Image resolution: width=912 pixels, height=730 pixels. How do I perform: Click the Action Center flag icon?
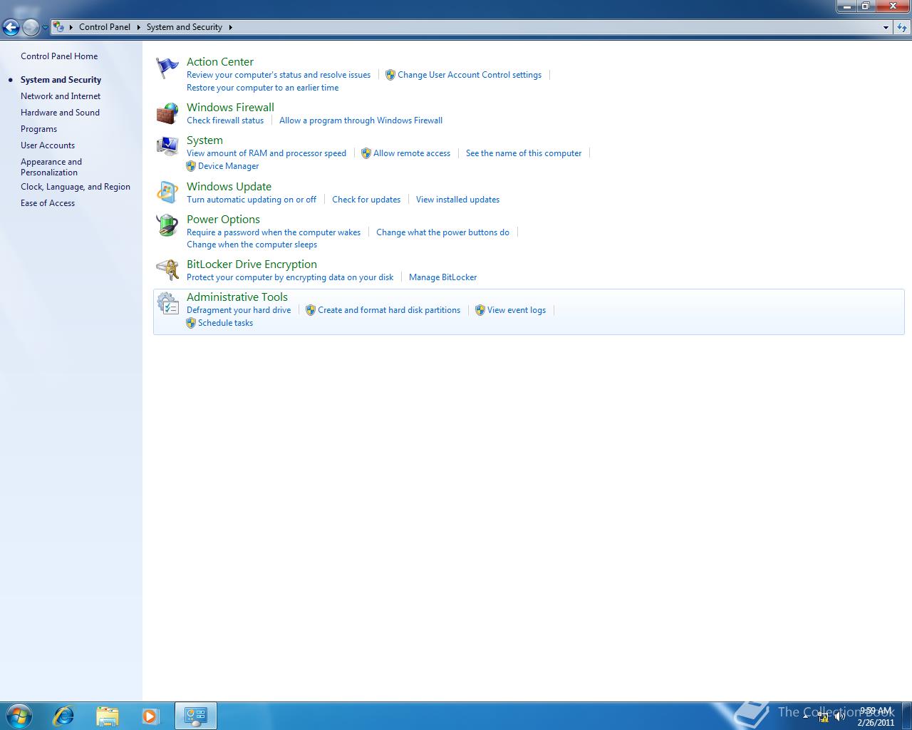coord(167,68)
